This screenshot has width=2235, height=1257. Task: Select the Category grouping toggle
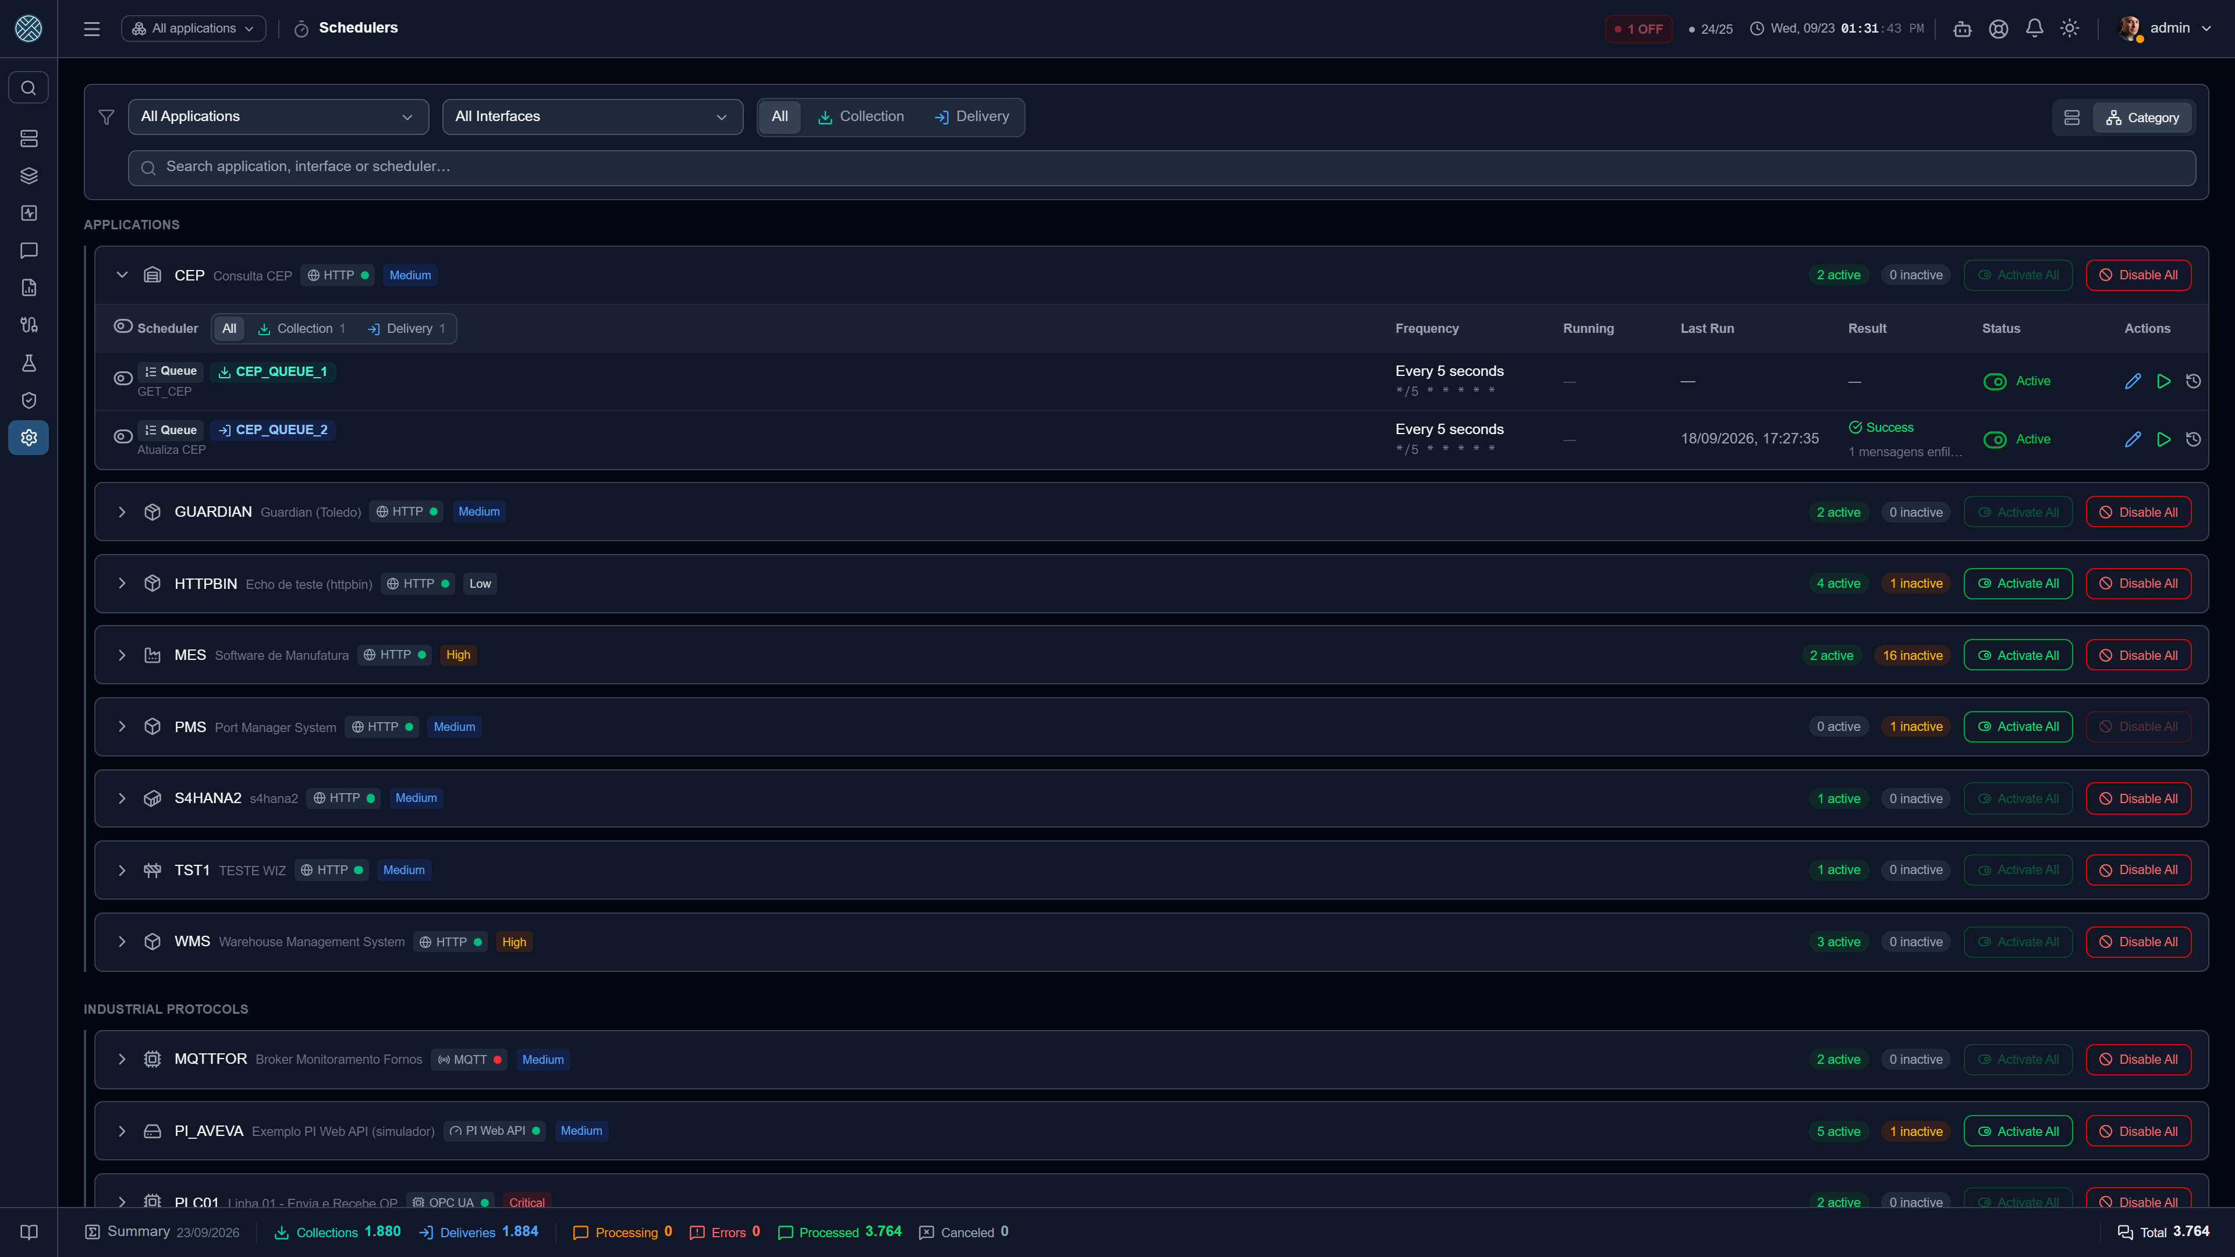[2141, 117]
